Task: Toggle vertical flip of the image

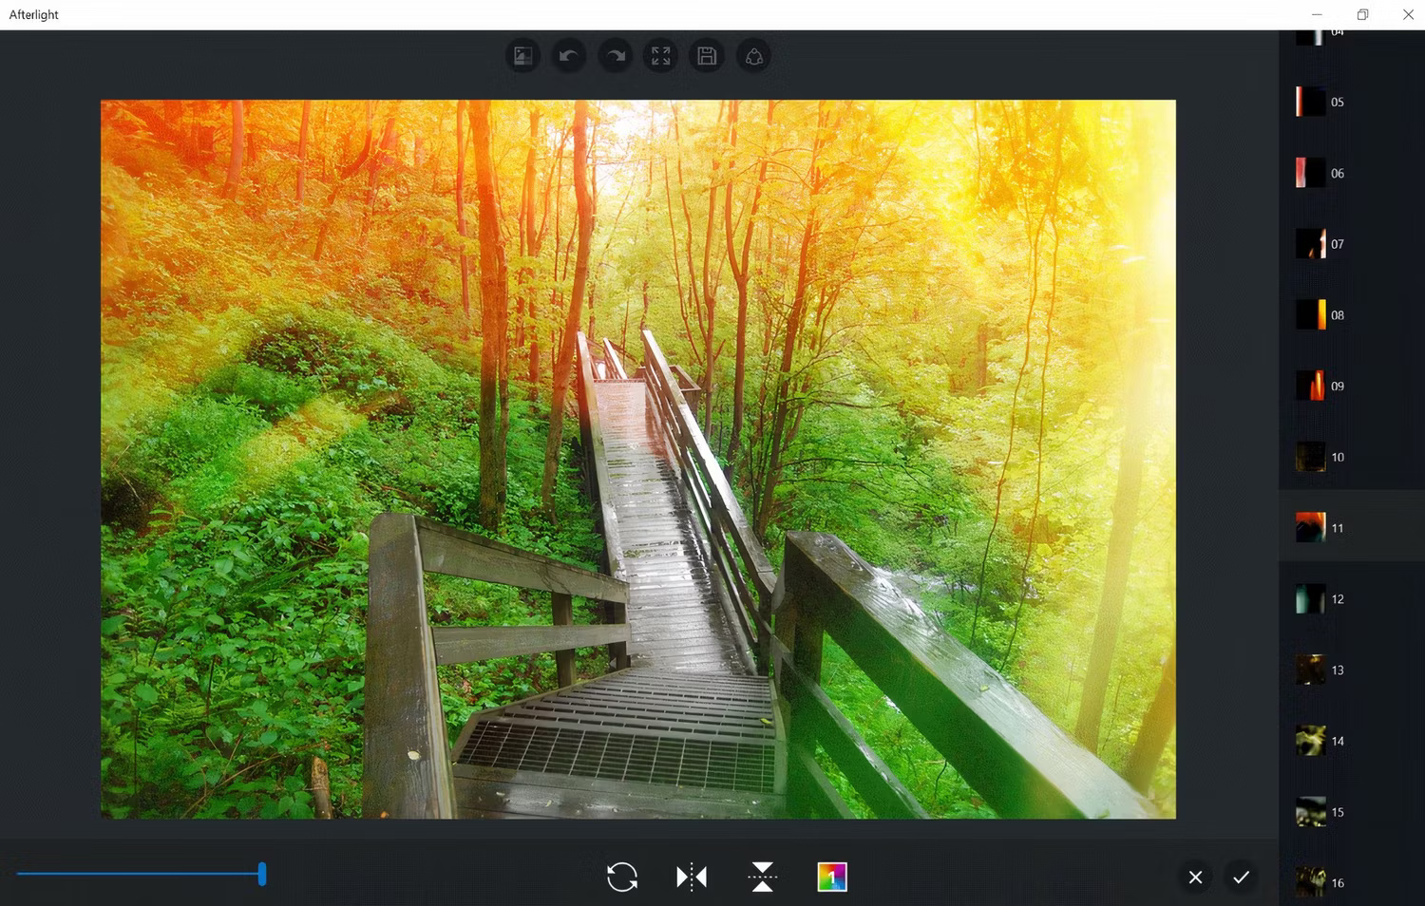Action: point(762,876)
